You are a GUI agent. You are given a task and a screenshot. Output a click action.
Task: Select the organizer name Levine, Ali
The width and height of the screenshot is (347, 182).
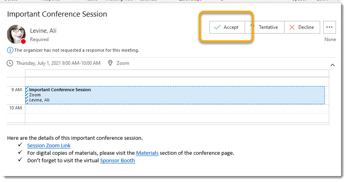(x=43, y=31)
